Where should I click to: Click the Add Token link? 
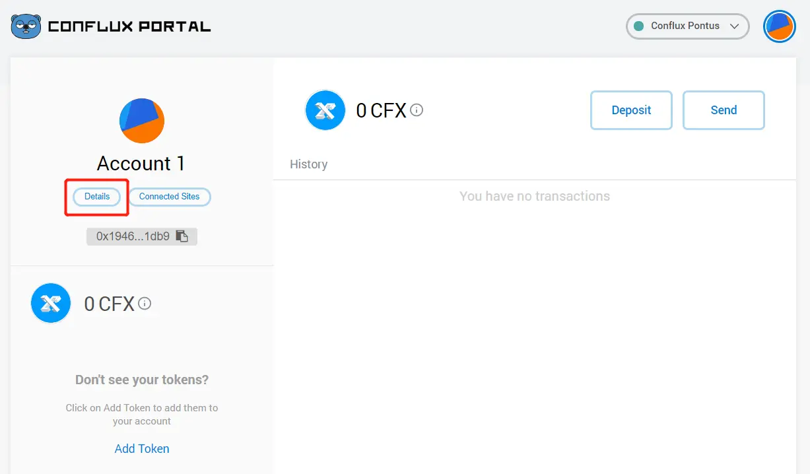[x=142, y=448]
